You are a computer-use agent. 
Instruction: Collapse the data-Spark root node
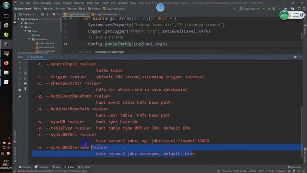click(19, 19)
